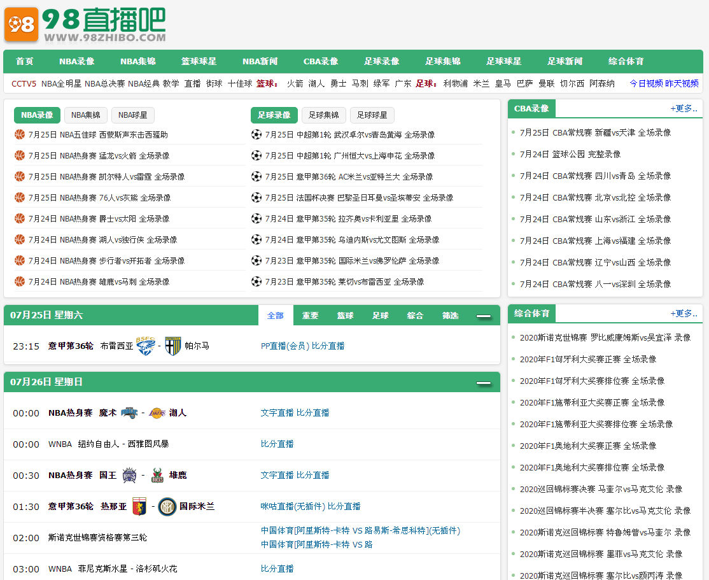Click basketball icon beside 凯尔特人vs雷霆 row
The image size is (709, 580).
click(20, 176)
